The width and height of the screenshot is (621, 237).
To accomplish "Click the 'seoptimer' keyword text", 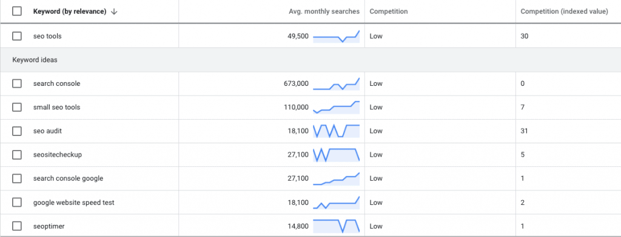I will tap(49, 226).
